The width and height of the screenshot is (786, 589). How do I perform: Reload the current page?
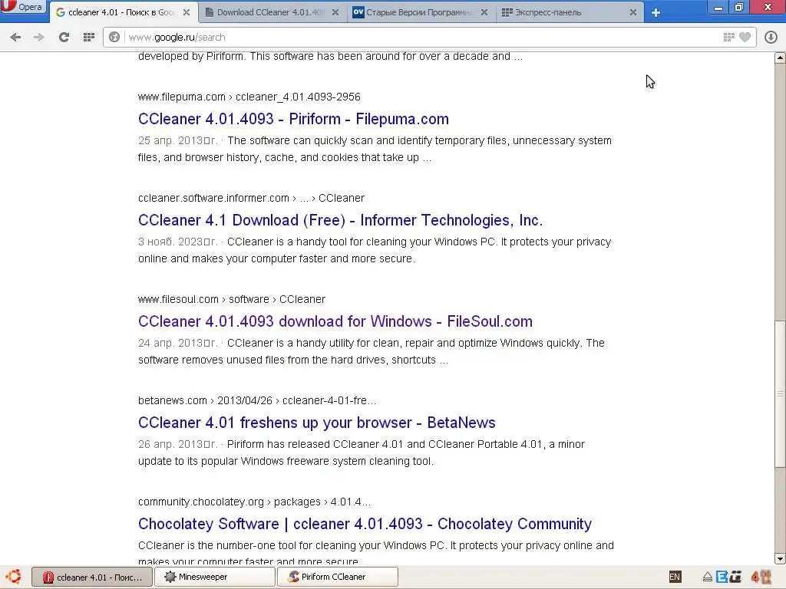64,37
